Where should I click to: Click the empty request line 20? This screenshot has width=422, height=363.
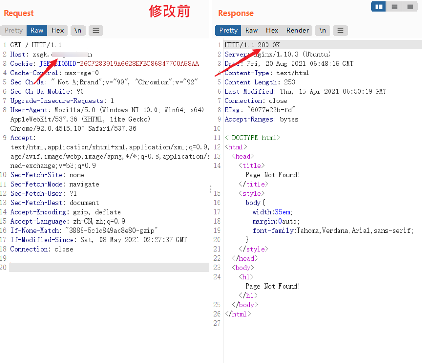click(109, 267)
